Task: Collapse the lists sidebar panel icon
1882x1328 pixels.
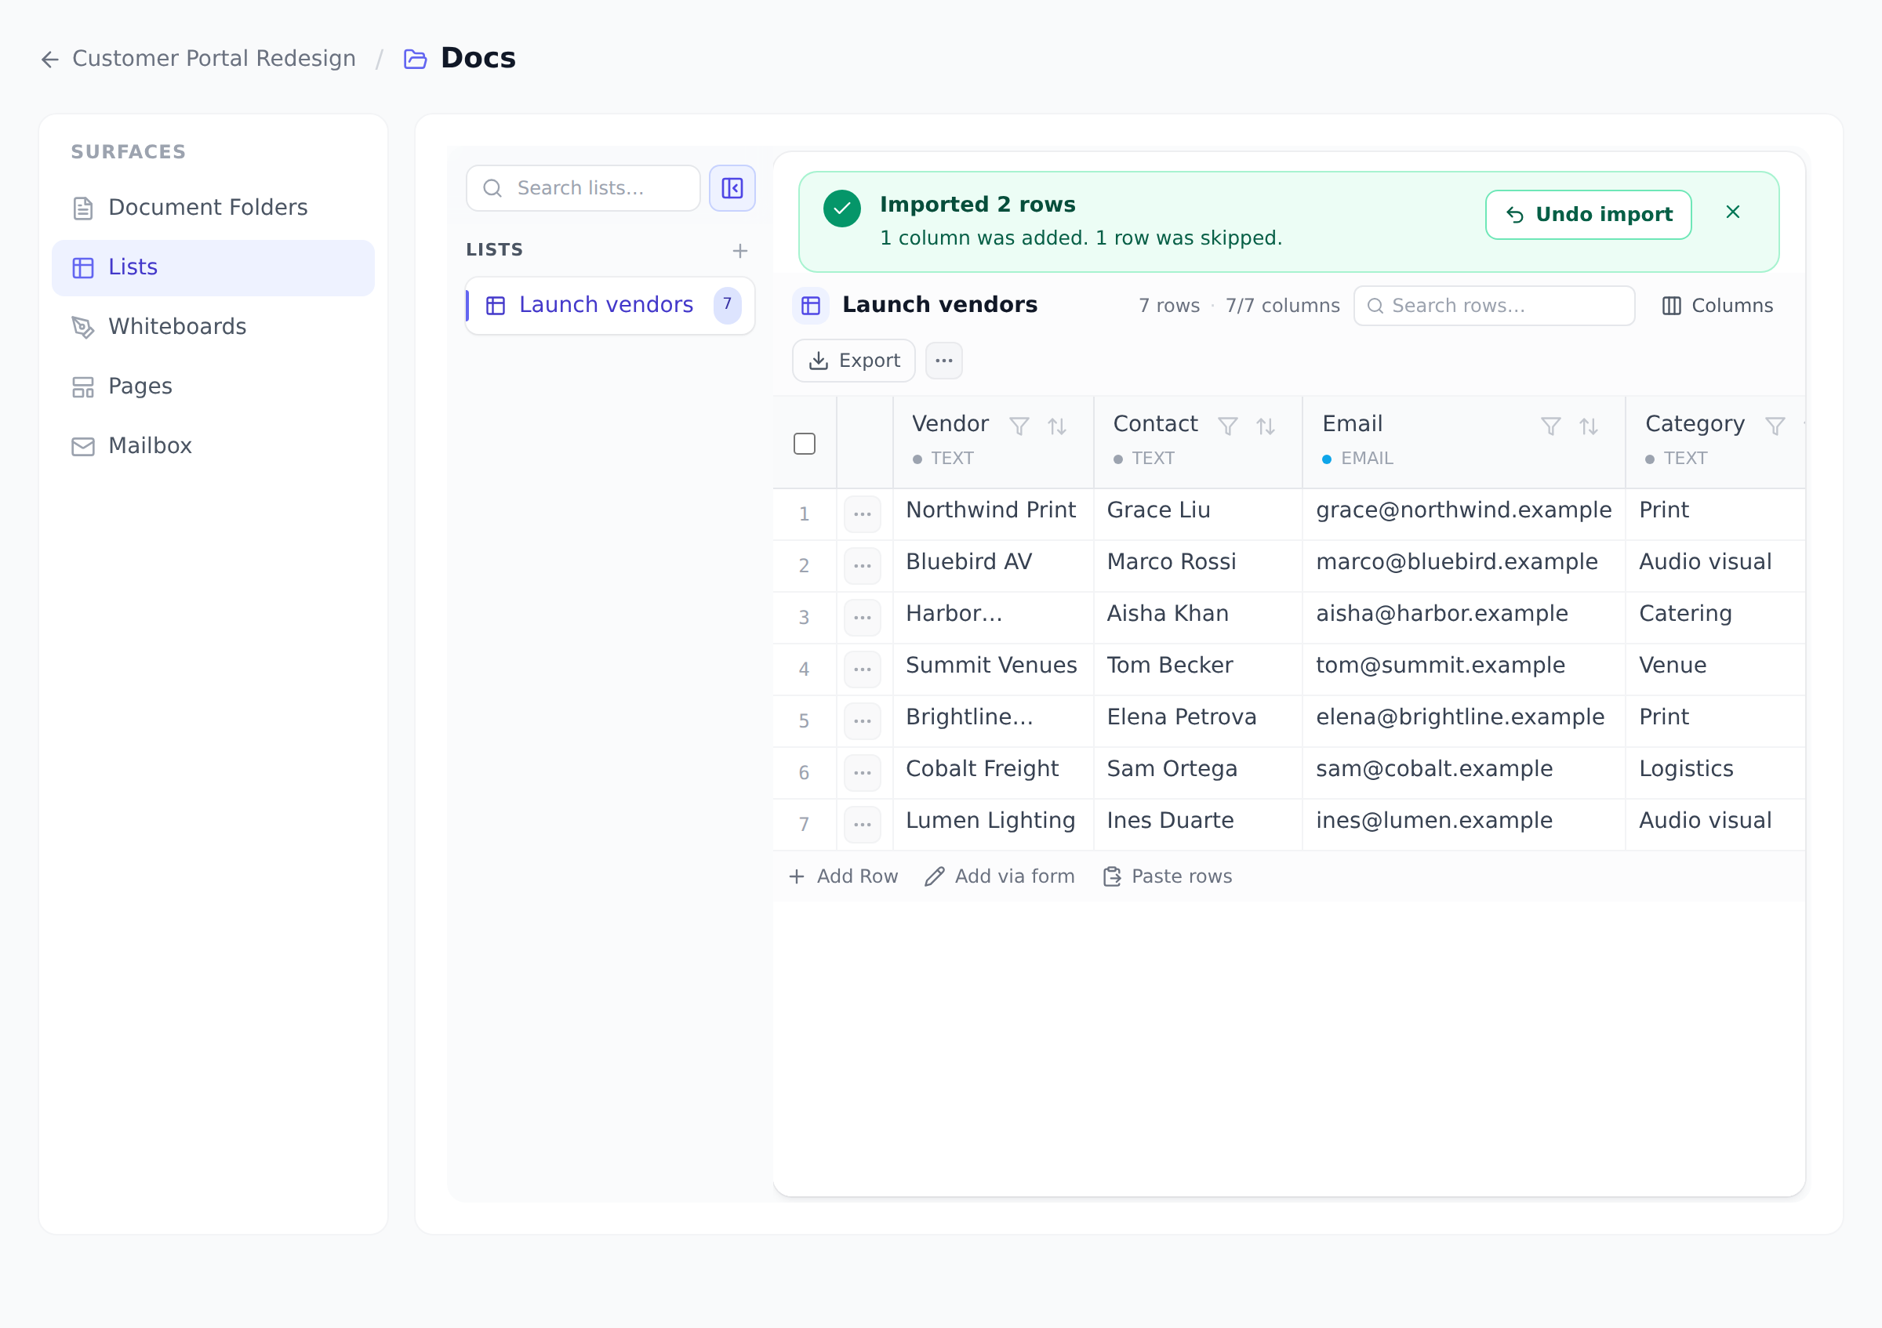Action: tap(732, 188)
